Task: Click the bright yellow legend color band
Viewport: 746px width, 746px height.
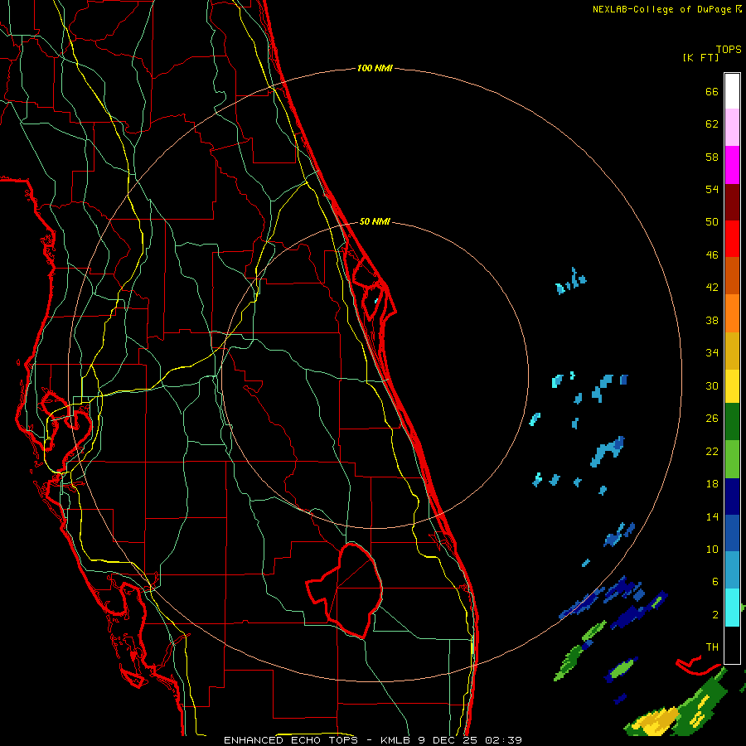Action: 732,385
